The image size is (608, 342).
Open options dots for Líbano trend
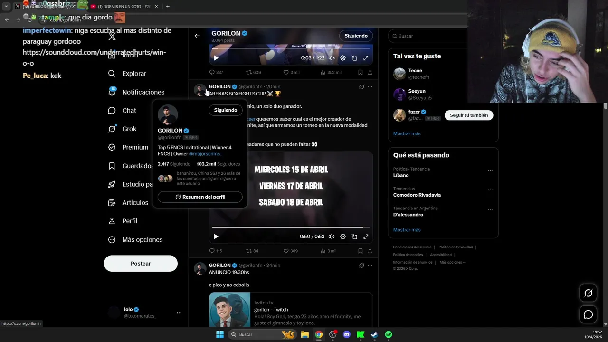pos(490,170)
